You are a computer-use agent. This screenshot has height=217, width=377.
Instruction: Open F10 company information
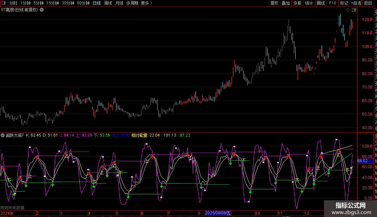pyautogui.click(x=333, y=3)
